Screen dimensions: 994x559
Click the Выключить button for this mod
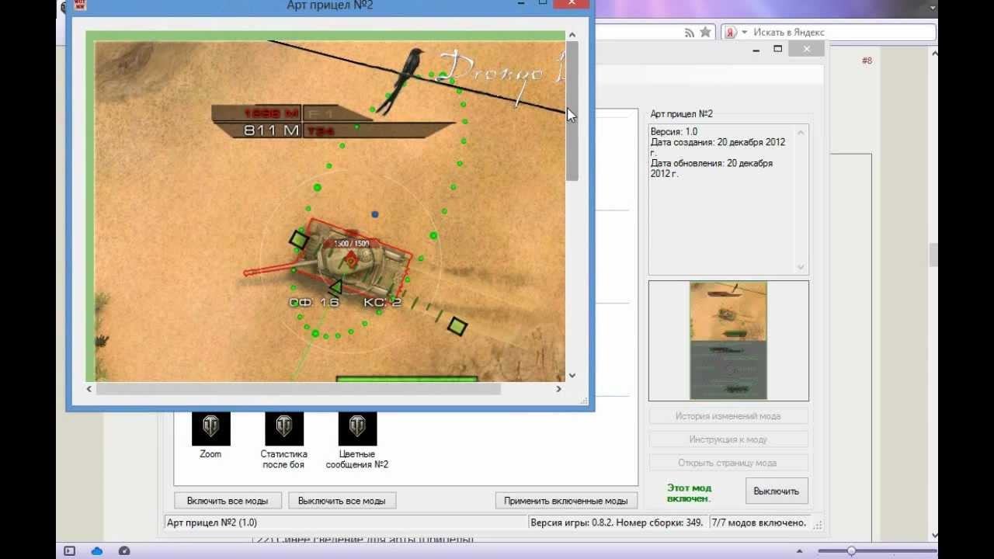777,491
